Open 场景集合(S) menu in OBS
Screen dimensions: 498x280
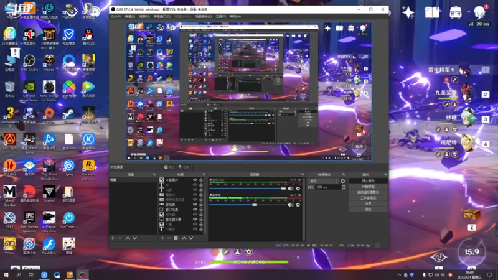(x=204, y=17)
